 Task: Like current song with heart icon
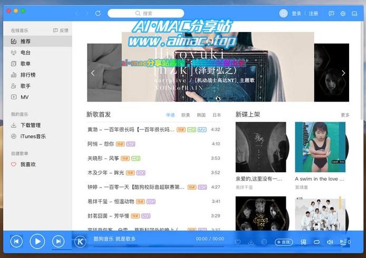click(238, 242)
